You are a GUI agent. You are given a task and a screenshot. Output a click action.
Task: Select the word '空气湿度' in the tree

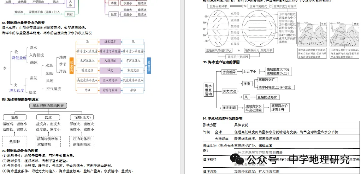pyautogui.click(x=53, y=89)
